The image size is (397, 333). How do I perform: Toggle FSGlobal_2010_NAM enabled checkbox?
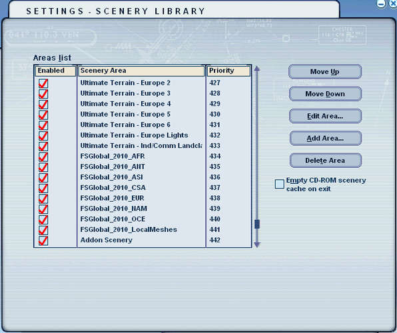[x=43, y=209]
